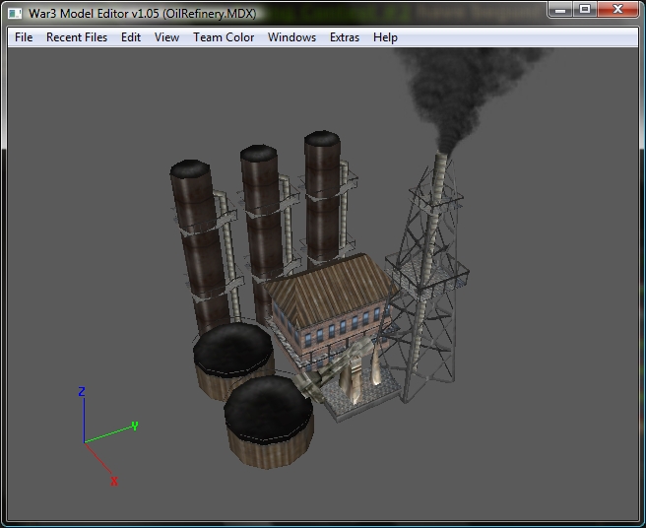Maximize the model editor window
This screenshot has height=528, width=646.
(x=585, y=9)
